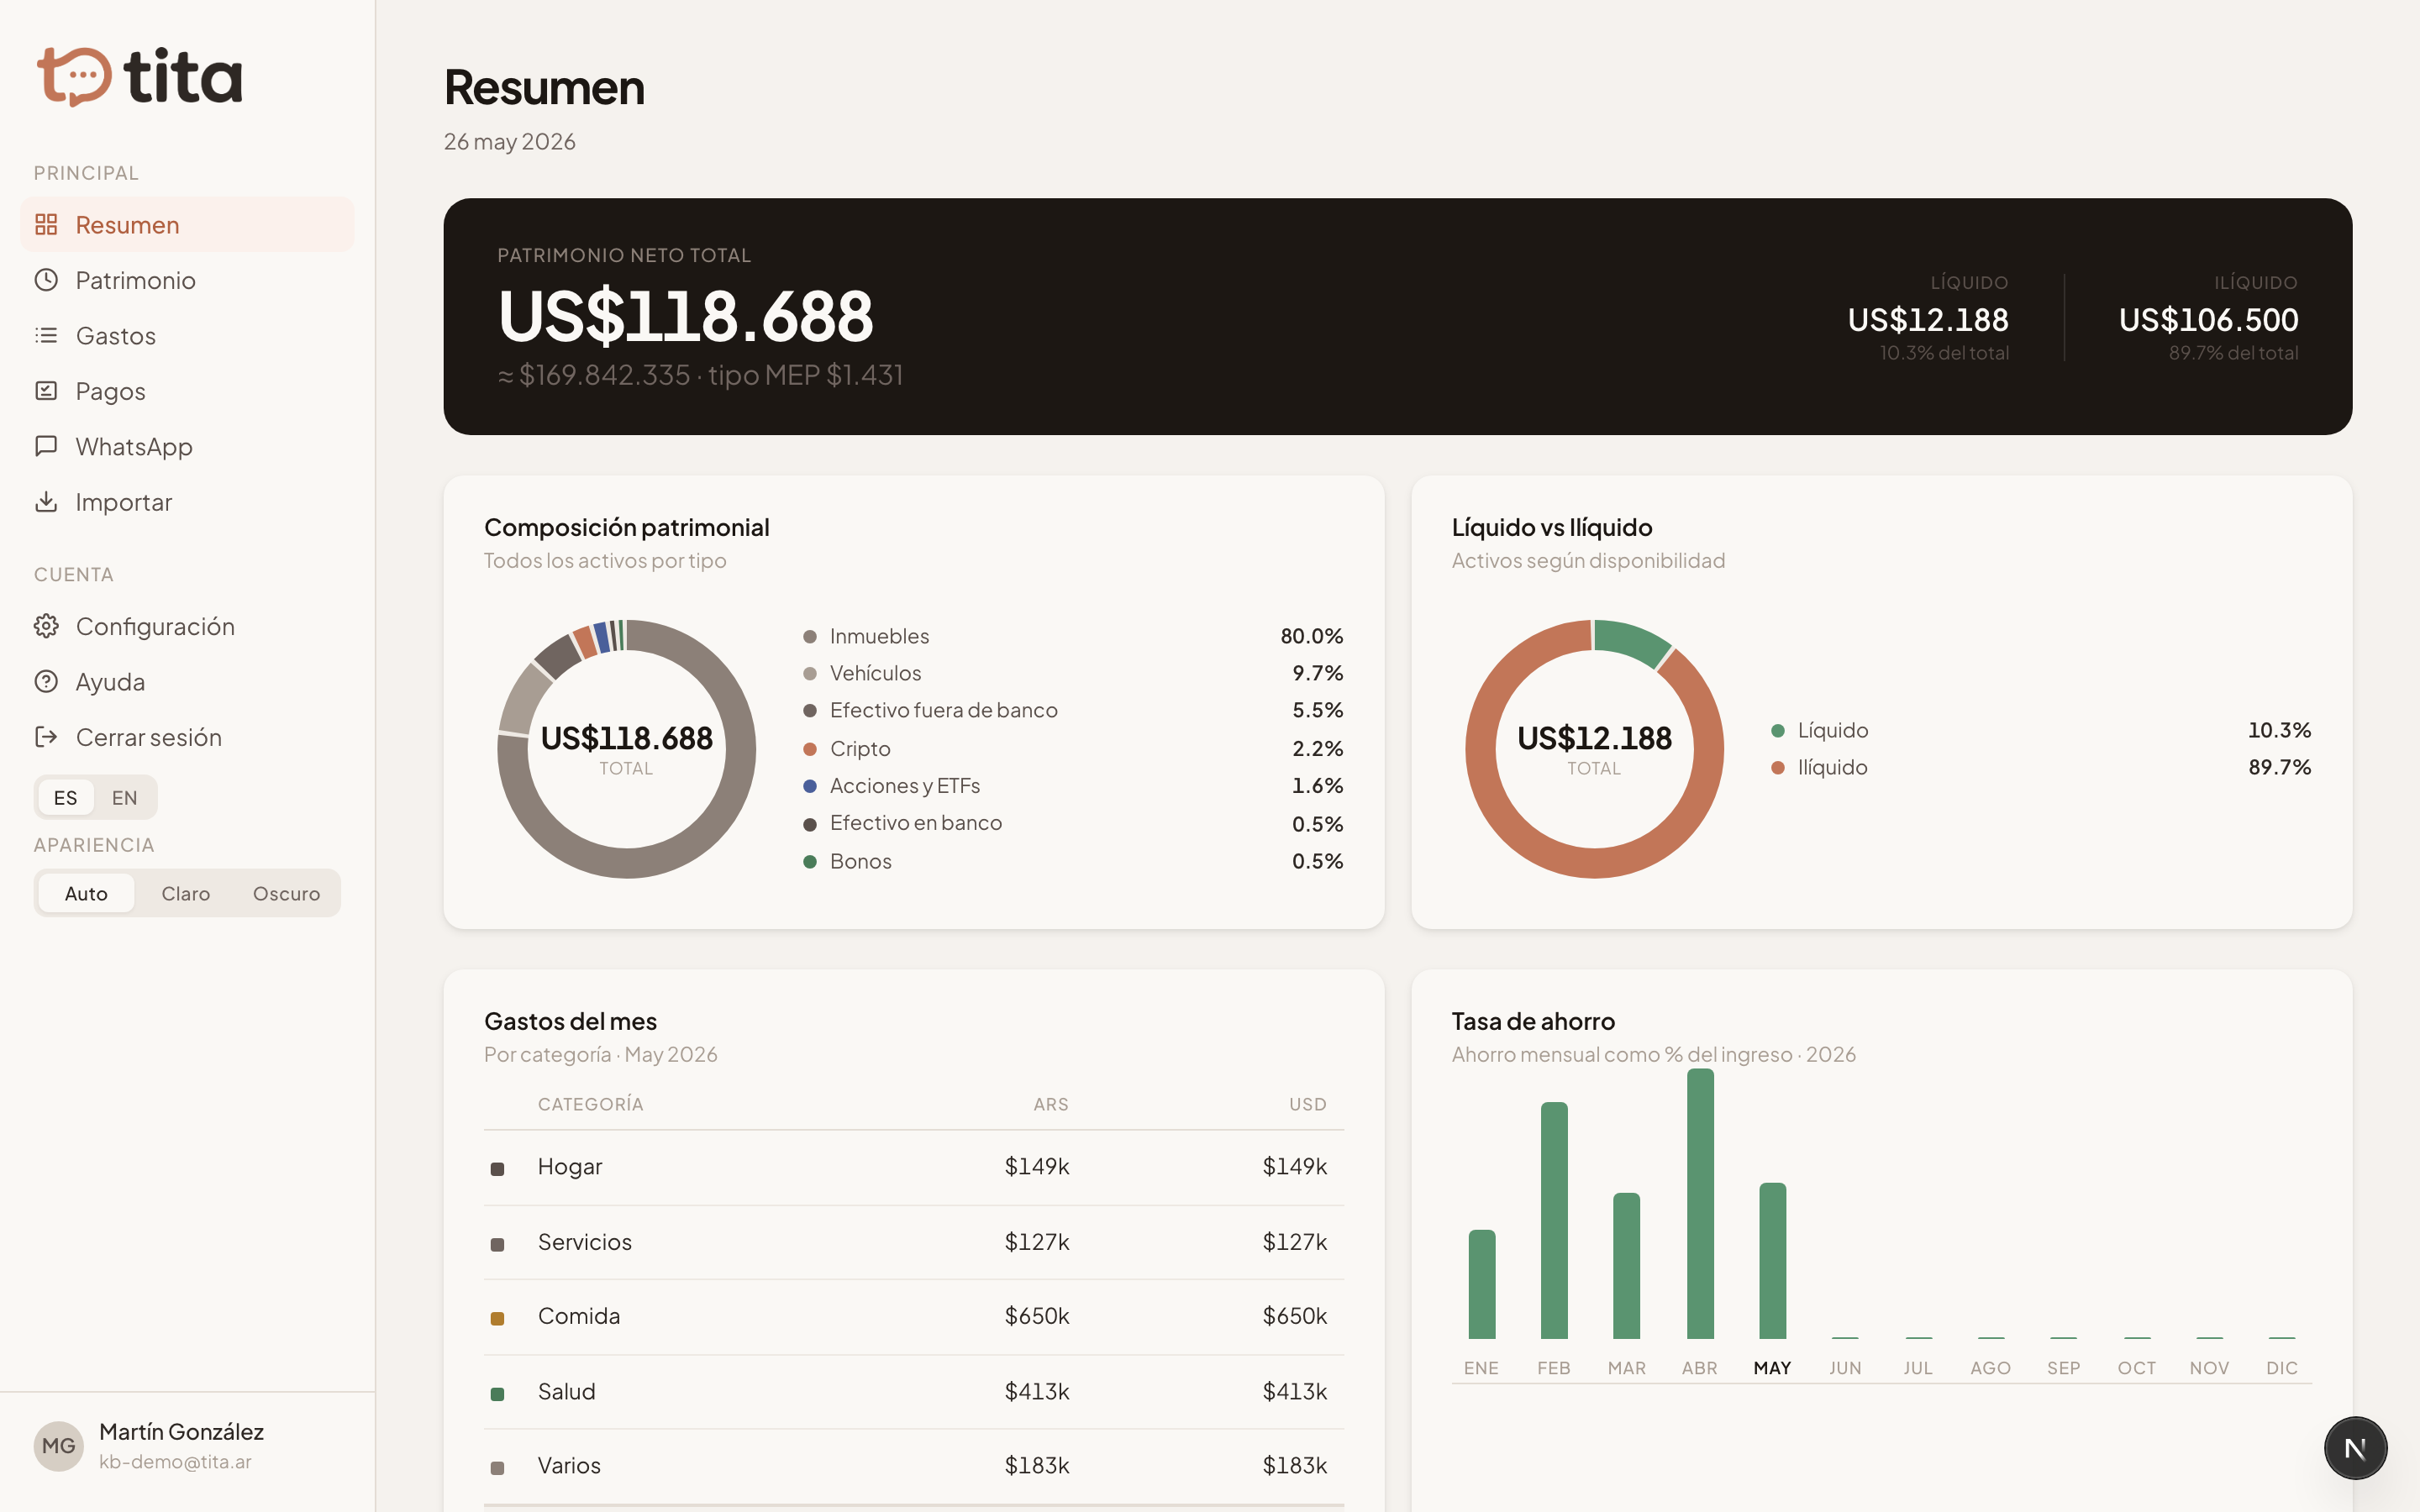
Task: Click the Salud category color square
Action: pos(497,1393)
